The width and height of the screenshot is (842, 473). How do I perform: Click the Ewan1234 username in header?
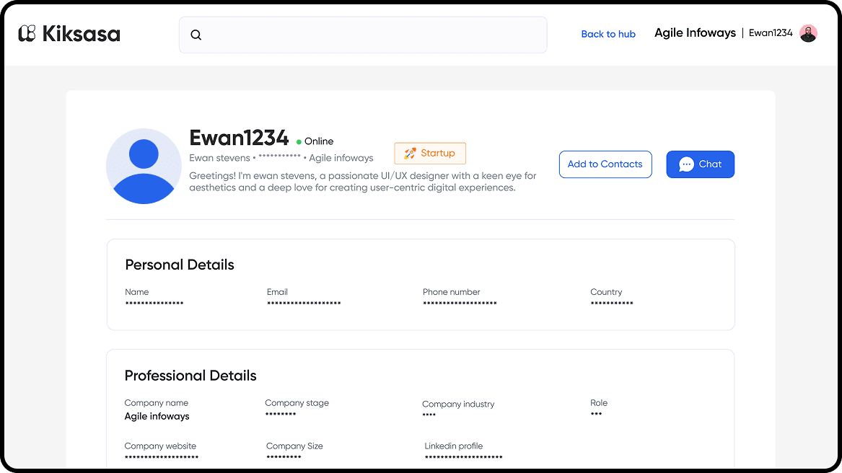tap(771, 32)
